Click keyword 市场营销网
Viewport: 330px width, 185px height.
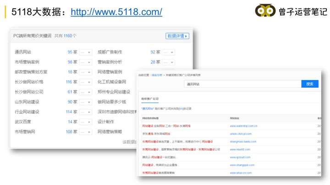click(25, 132)
